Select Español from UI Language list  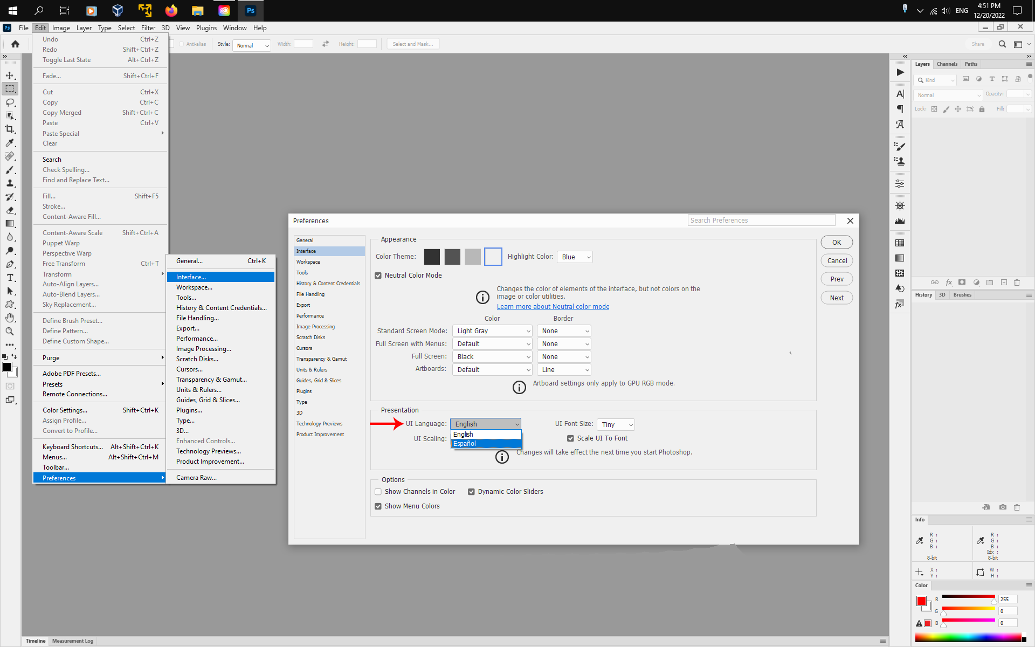[465, 443]
